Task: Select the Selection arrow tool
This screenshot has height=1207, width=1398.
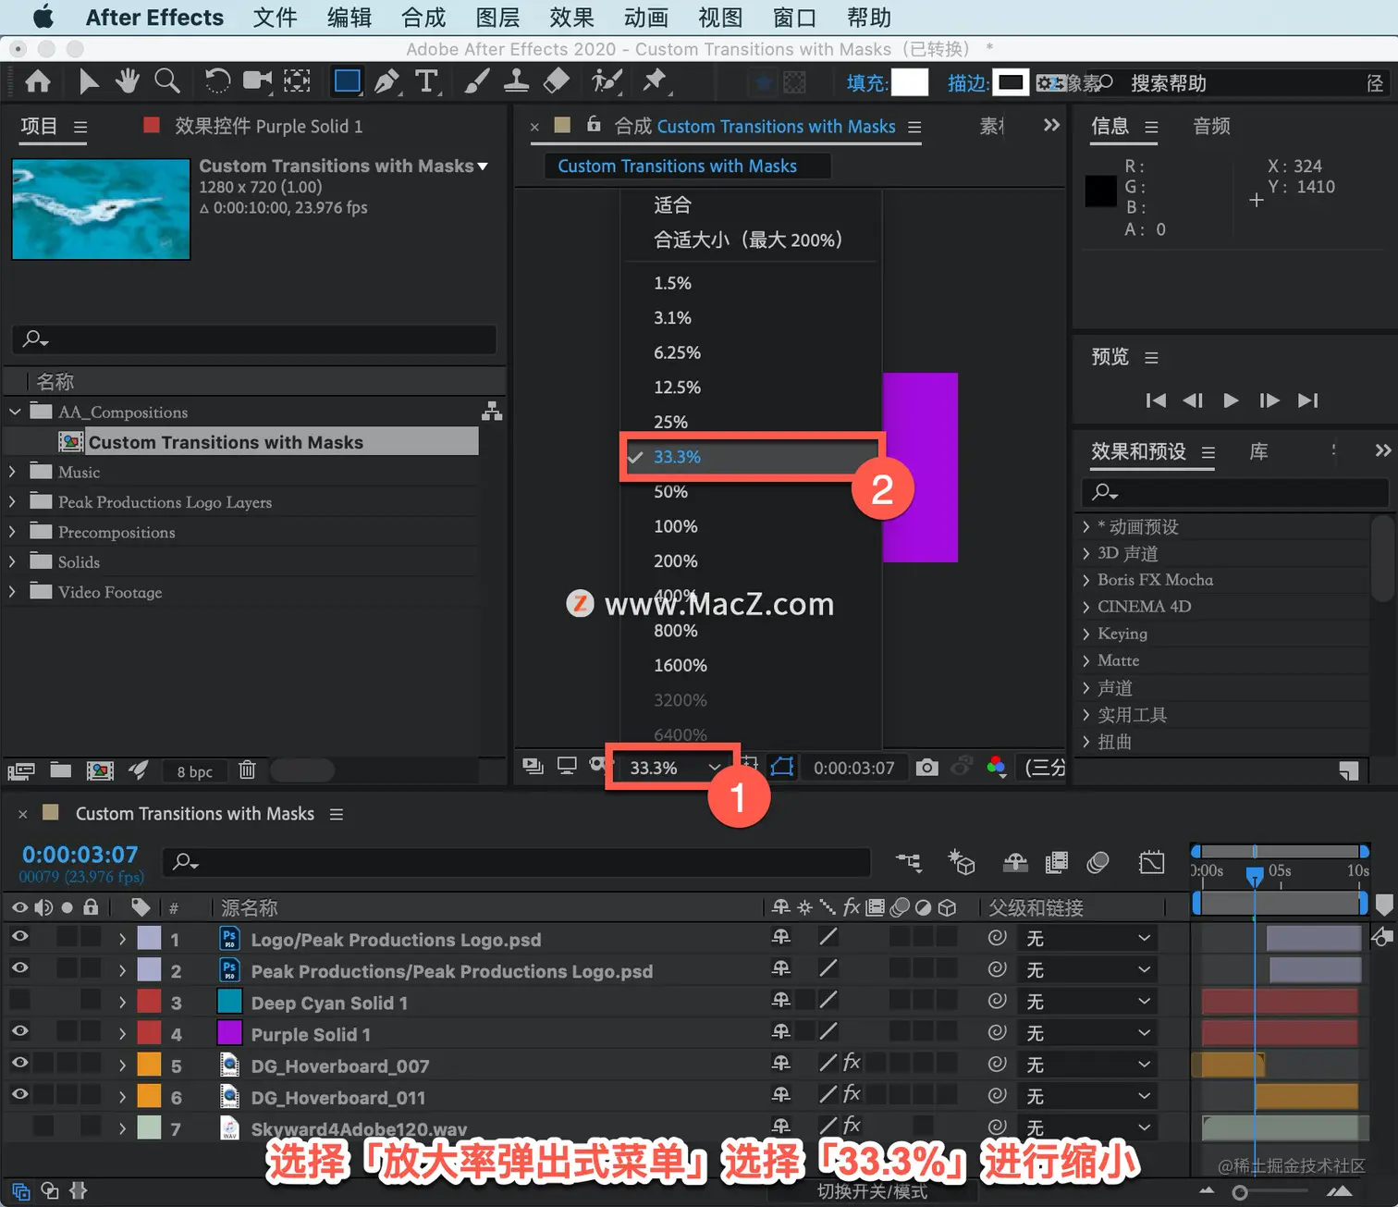Action: click(x=89, y=82)
